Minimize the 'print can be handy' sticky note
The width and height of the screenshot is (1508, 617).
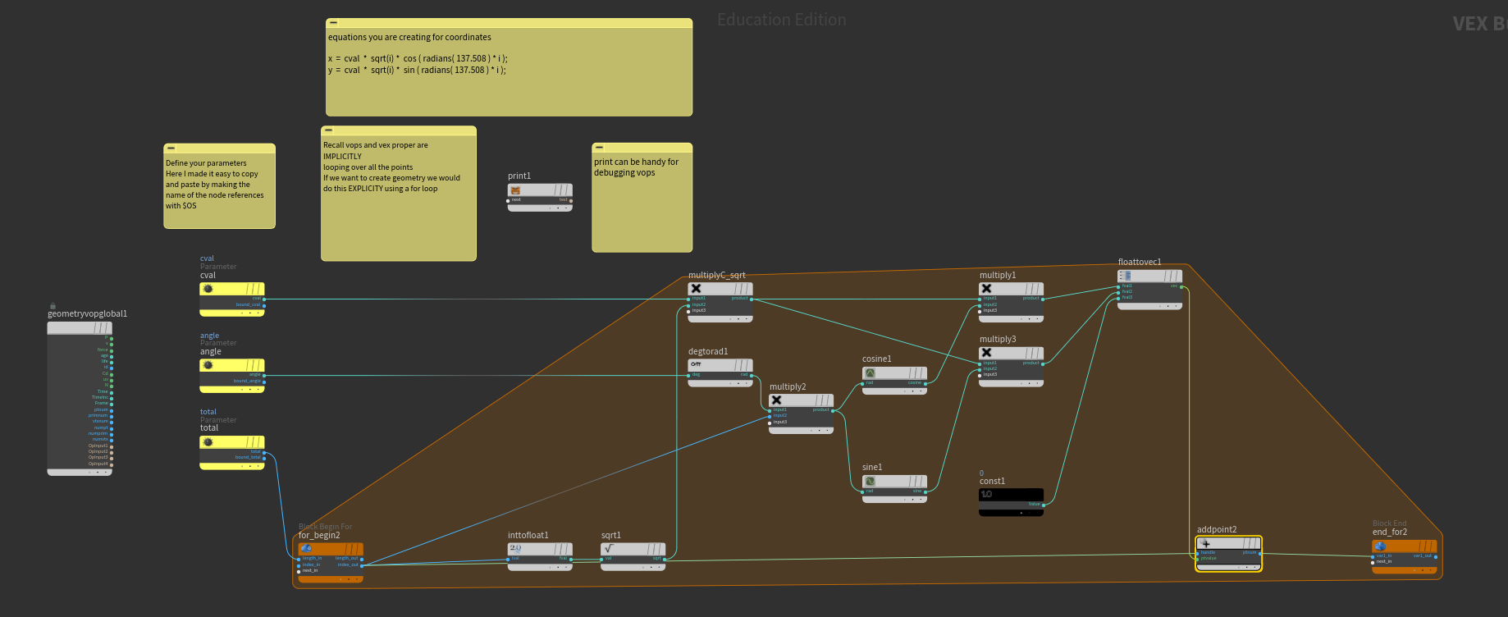point(599,148)
